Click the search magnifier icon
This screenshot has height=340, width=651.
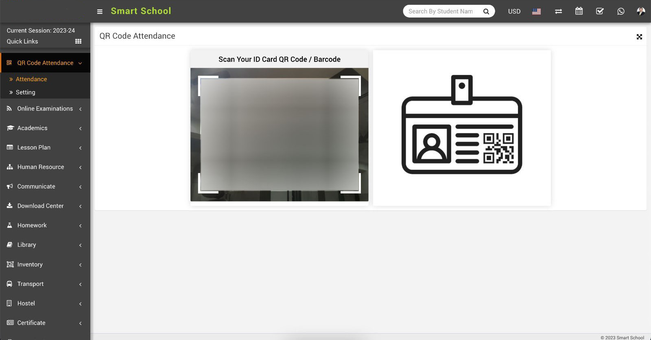coord(486,11)
